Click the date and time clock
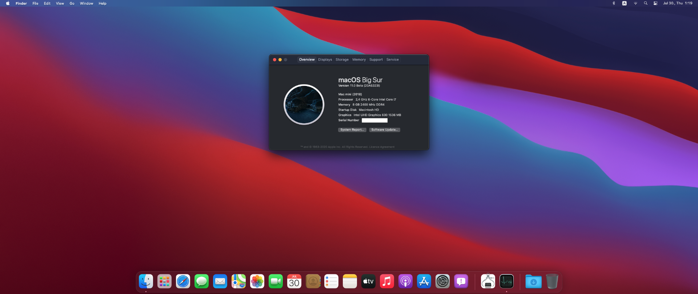Screen dimensions: 698x294 coord(678,3)
